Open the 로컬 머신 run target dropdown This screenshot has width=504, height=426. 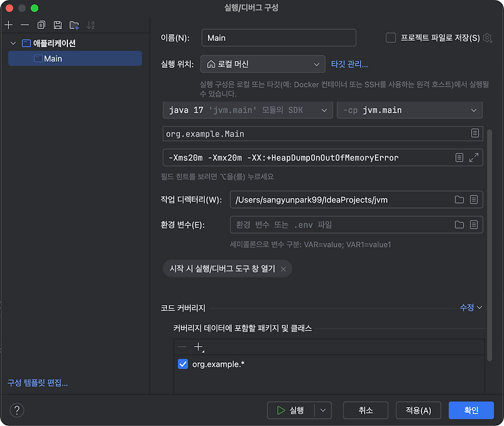point(263,64)
